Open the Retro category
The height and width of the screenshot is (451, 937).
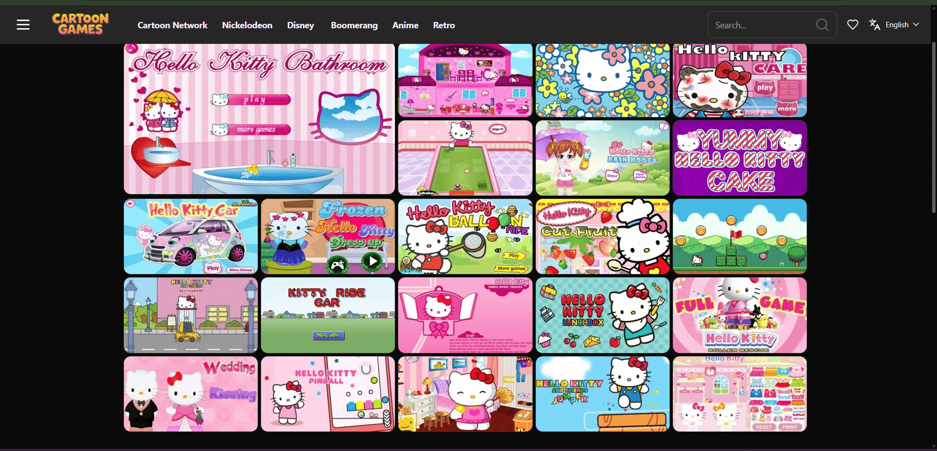click(x=444, y=25)
